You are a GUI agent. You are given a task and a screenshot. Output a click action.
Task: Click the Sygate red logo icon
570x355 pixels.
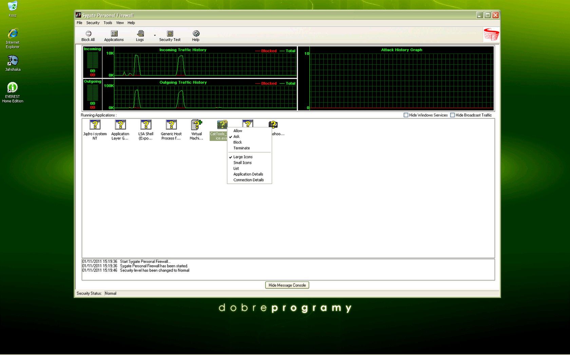(491, 35)
